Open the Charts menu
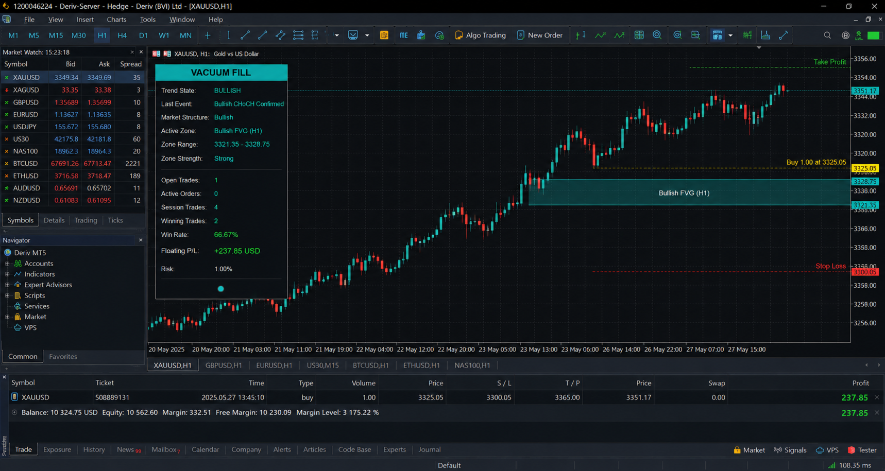This screenshot has height=471, width=885. click(116, 20)
